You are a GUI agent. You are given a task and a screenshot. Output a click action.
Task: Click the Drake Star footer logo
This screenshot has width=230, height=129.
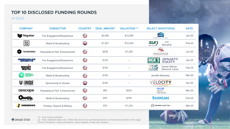click(x=21, y=120)
